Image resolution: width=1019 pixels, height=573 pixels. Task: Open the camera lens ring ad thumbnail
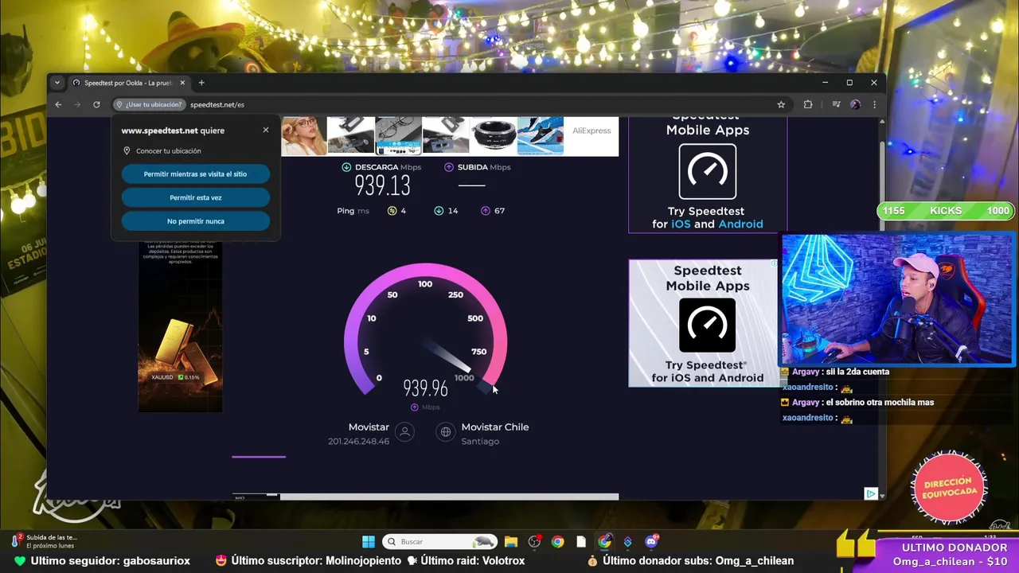(x=494, y=135)
